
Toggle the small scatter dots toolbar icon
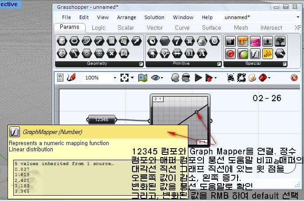pos(230,78)
